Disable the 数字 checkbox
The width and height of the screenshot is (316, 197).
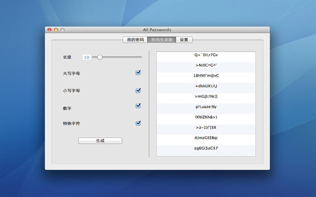pyautogui.click(x=138, y=106)
